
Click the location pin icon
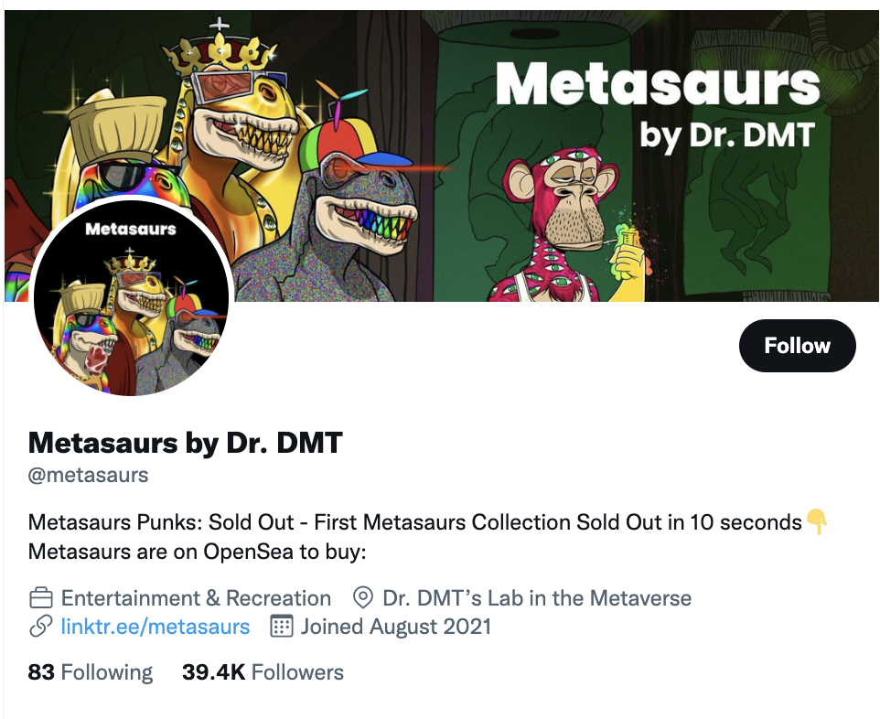click(x=363, y=597)
